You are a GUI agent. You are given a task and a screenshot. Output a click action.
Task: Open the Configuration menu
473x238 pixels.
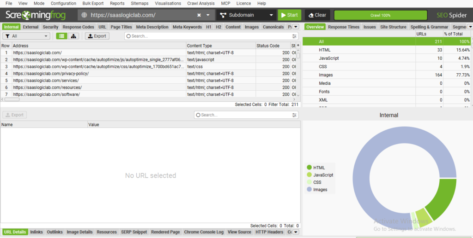point(63,3)
